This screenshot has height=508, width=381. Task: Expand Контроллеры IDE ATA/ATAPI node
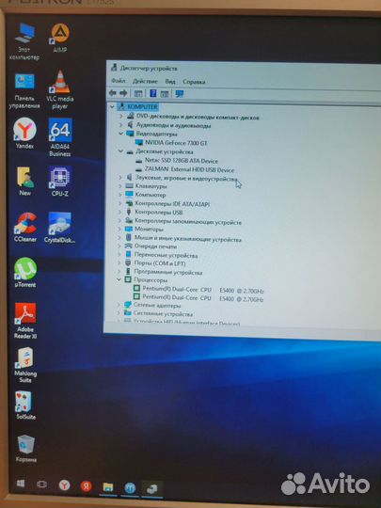point(120,203)
